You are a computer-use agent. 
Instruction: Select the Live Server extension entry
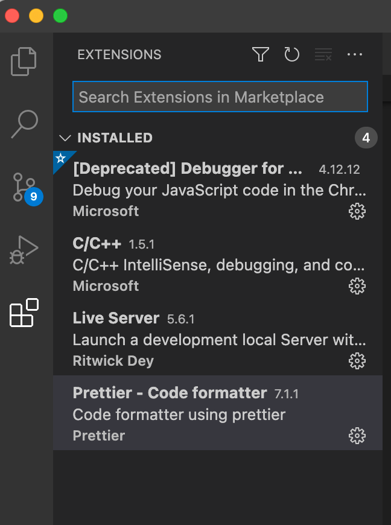(x=218, y=338)
